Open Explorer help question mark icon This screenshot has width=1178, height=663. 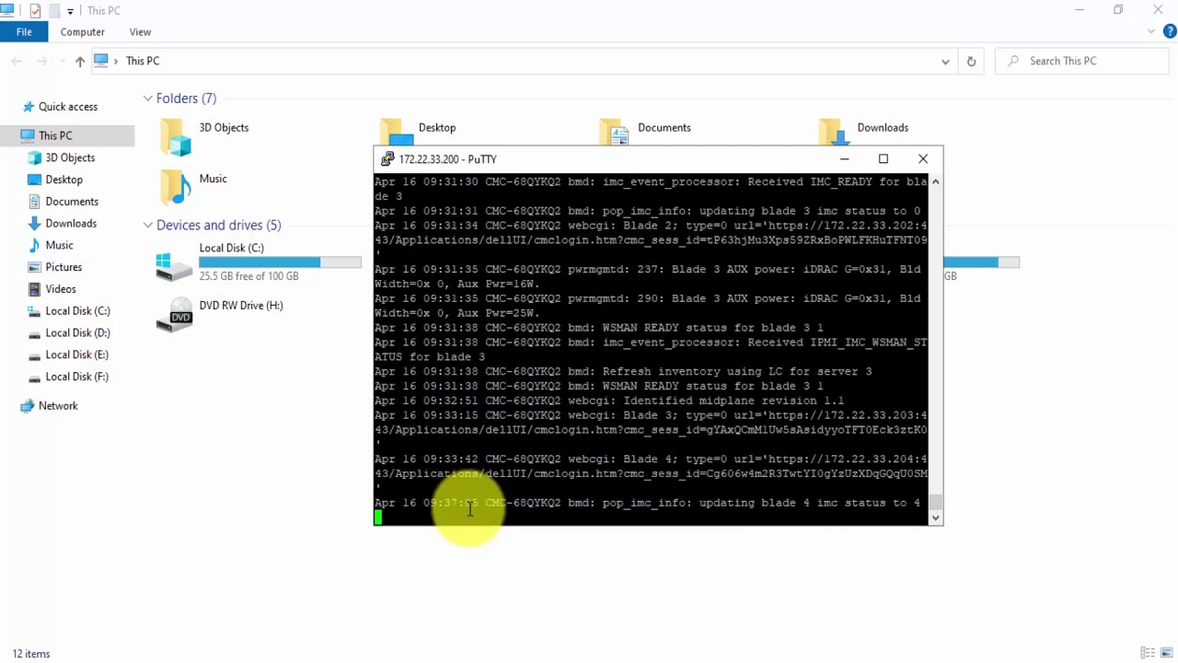click(1170, 31)
